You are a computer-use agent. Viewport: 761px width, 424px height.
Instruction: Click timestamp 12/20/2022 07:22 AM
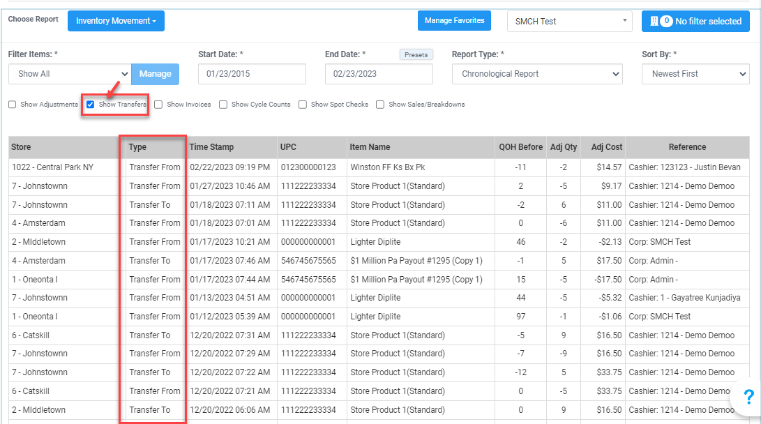pos(229,372)
